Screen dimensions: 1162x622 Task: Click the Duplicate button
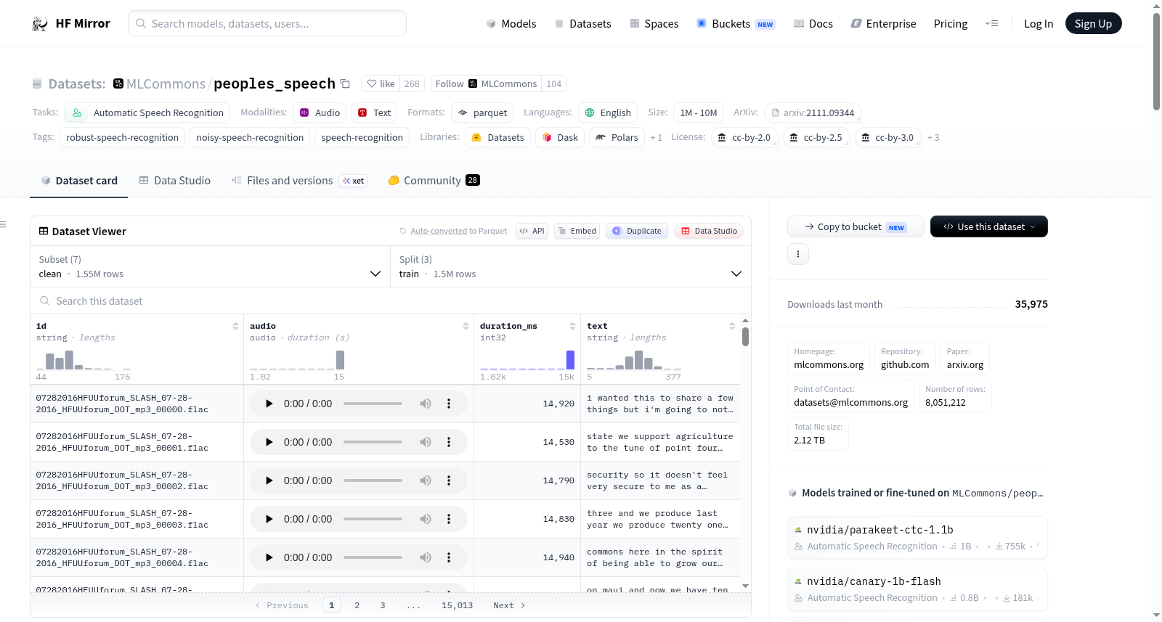coord(637,231)
